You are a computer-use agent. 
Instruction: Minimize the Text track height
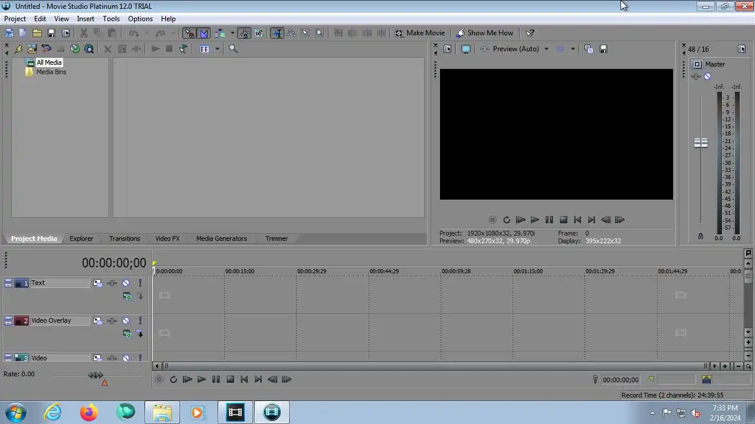(8, 283)
